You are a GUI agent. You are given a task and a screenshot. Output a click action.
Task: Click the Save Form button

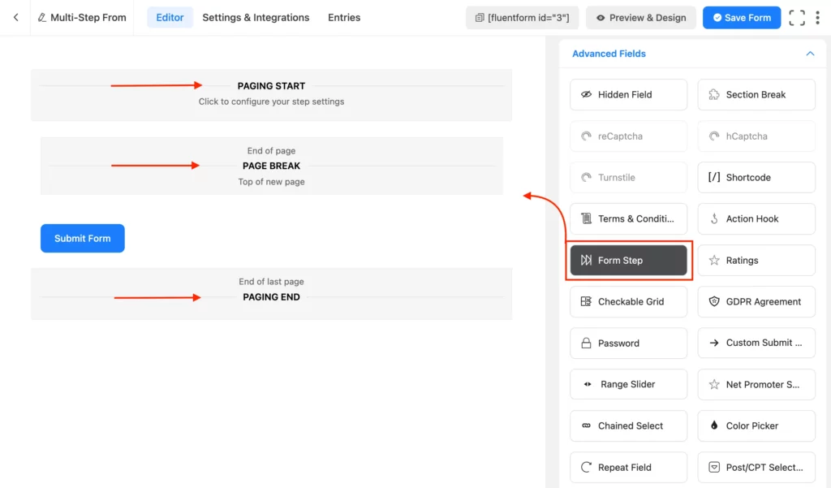[x=741, y=17]
